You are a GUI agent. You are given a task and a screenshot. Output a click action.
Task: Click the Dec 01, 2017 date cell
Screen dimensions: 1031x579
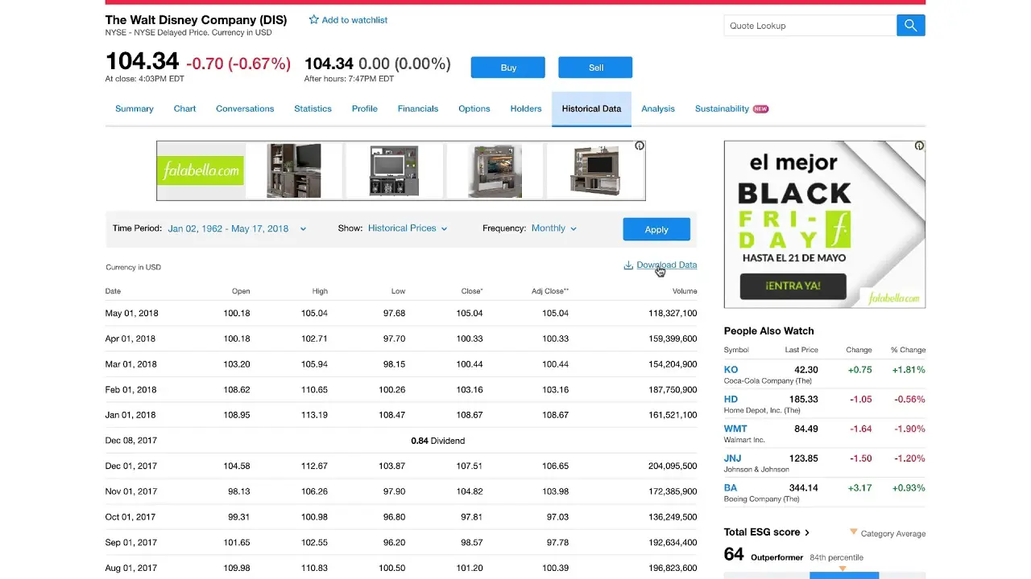click(x=130, y=466)
